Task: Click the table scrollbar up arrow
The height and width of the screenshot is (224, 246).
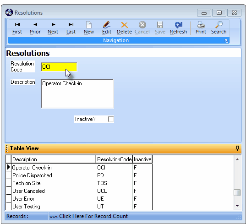Action: (x=237, y=159)
